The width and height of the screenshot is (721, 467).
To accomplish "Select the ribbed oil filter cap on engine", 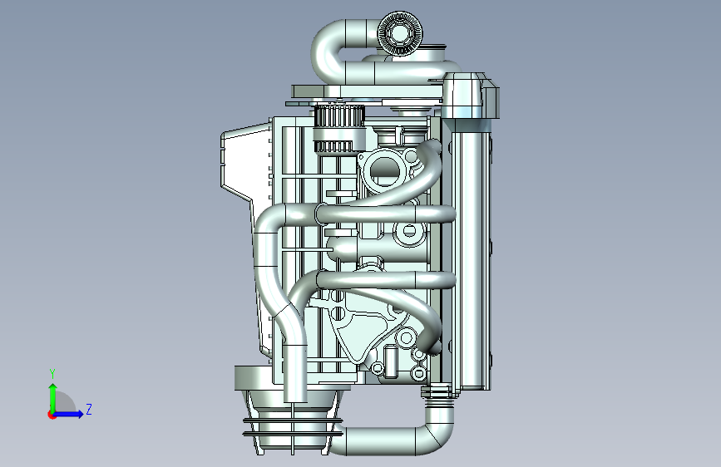I will pos(339,129).
